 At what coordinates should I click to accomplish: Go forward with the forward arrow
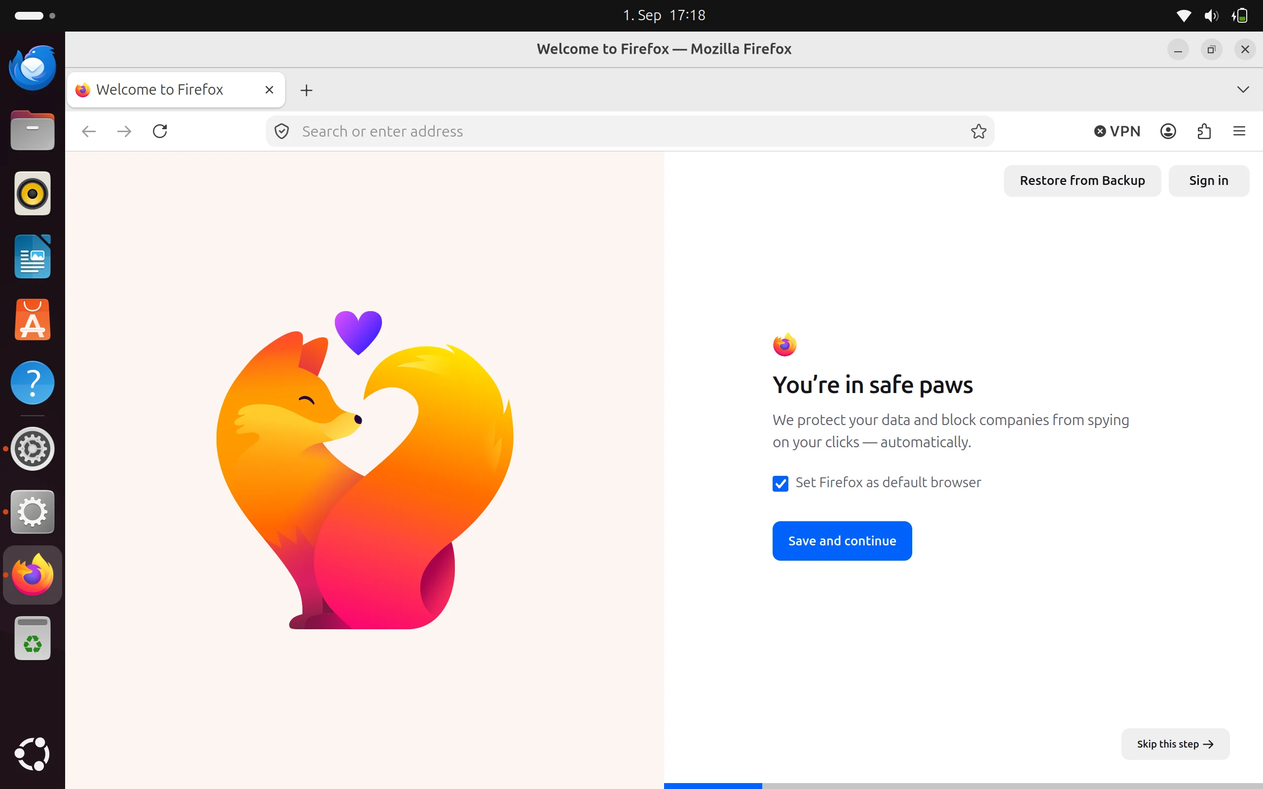click(x=124, y=132)
